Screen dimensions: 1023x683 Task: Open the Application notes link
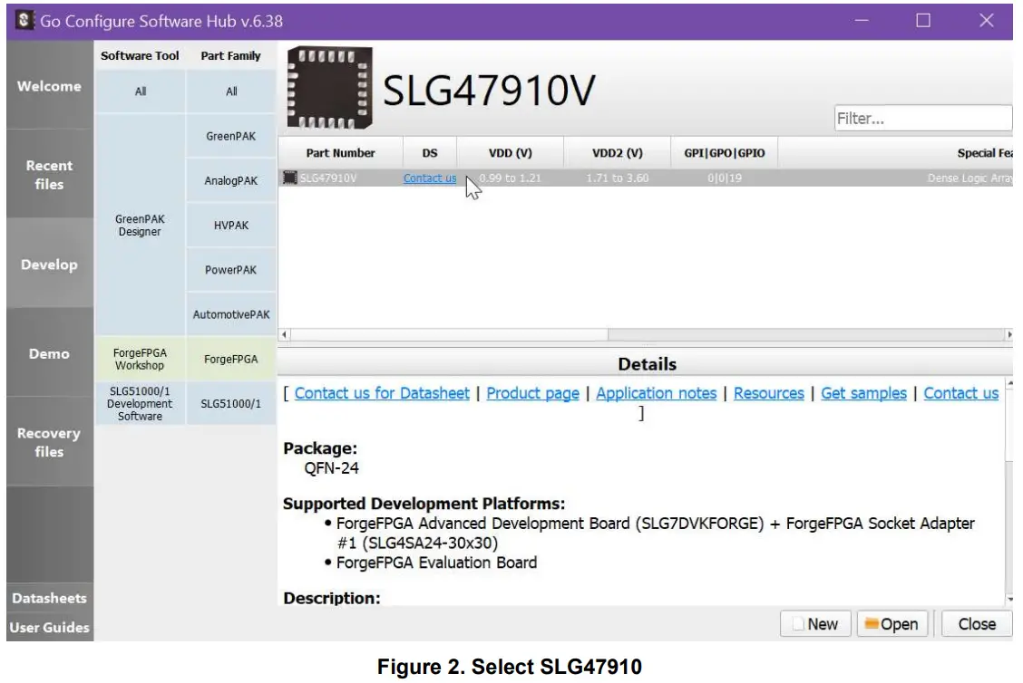click(x=657, y=393)
